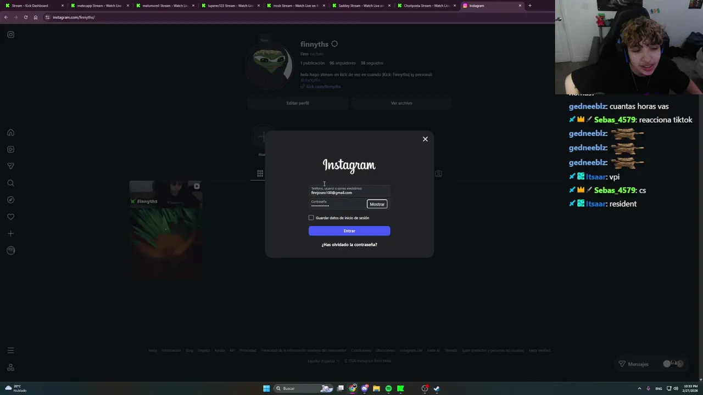Click the email or username input field
This screenshot has height=395, width=703.
[x=349, y=191]
